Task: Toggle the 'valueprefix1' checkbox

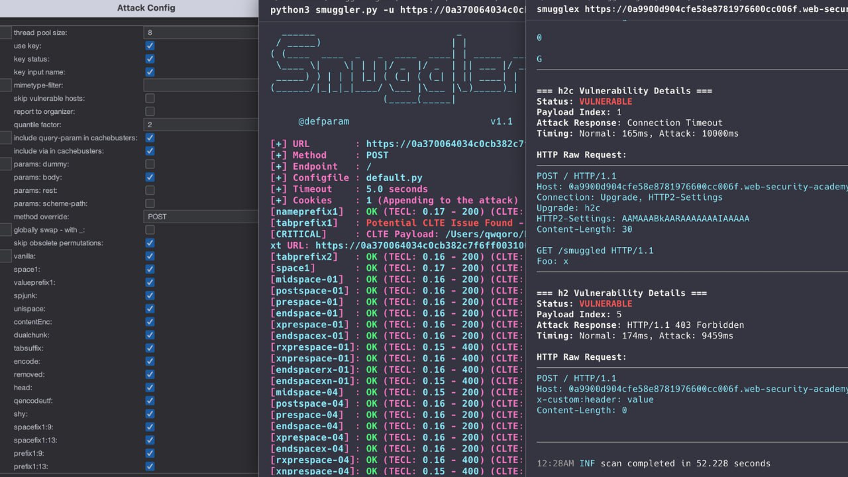Action: click(x=150, y=282)
